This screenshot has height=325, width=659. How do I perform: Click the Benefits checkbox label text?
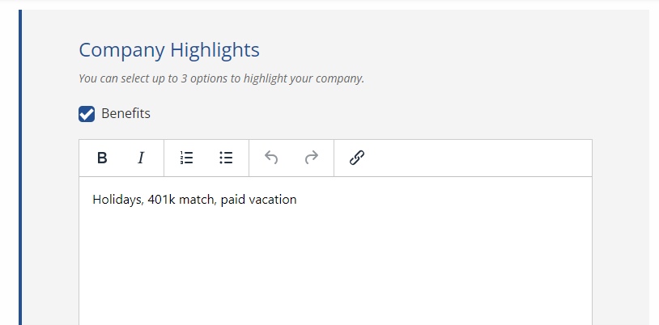click(x=125, y=113)
